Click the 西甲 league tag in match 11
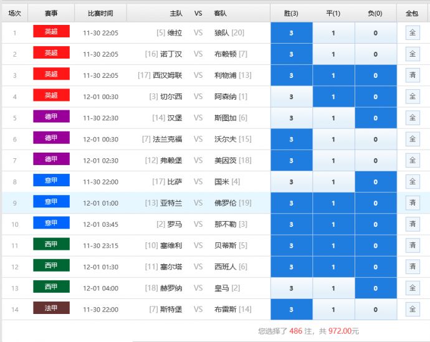 pyautogui.click(x=51, y=244)
